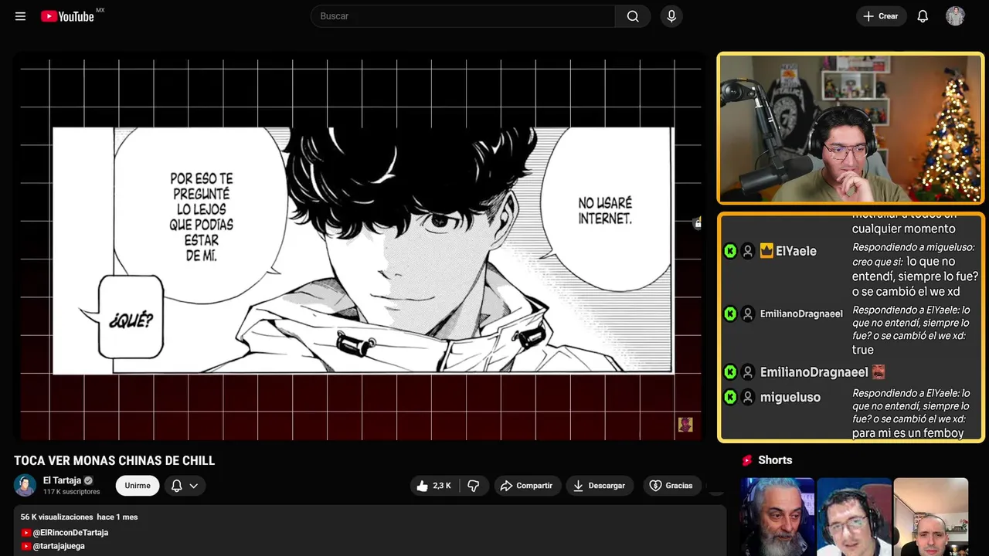Expand the subscription notification dropdown chevron
989x556 pixels.
pyautogui.click(x=194, y=486)
